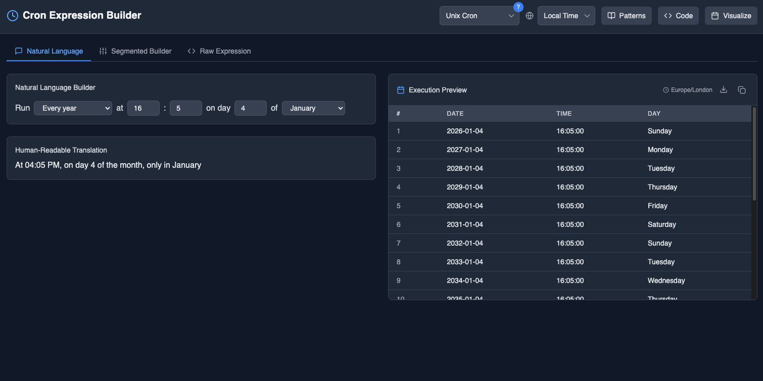Click the calendar icon beside Execution Preview
This screenshot has height=381, width=763.
coord(401,90)
